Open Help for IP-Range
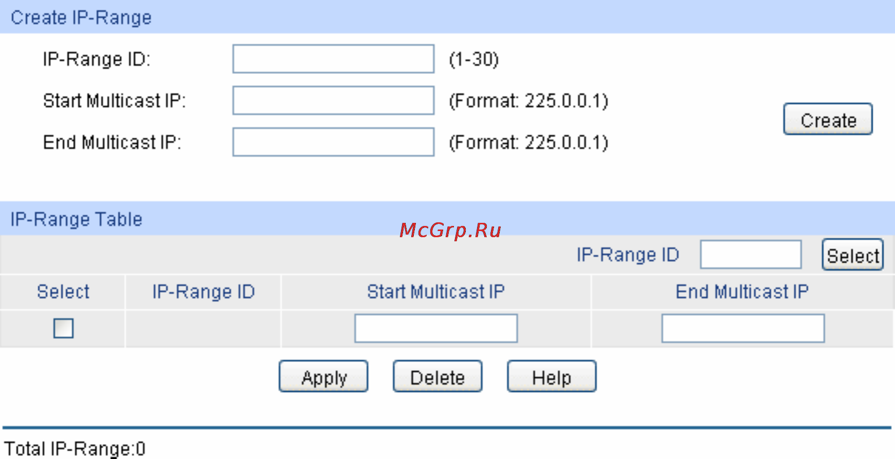Image resolution: width=895 pixels, height=459 pixels. click(552, 376)
